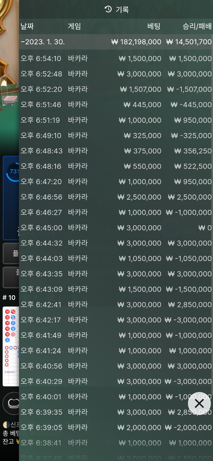Open the 오후 6:48:43 바카라 record
213x461 pixels.
coord(116,151)
